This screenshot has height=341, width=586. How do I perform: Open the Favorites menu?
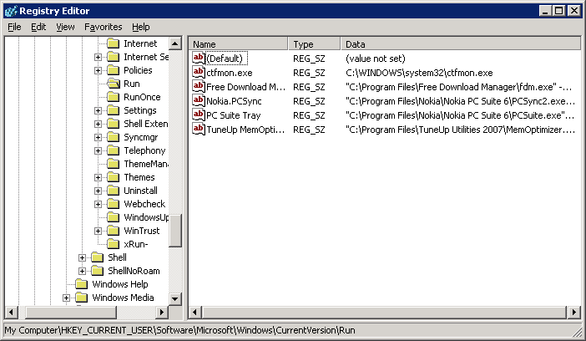(x=104, y=27)
